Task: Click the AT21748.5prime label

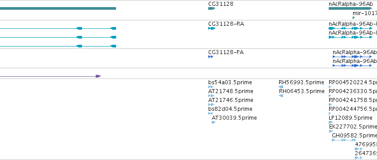Action: click(230, 91)
